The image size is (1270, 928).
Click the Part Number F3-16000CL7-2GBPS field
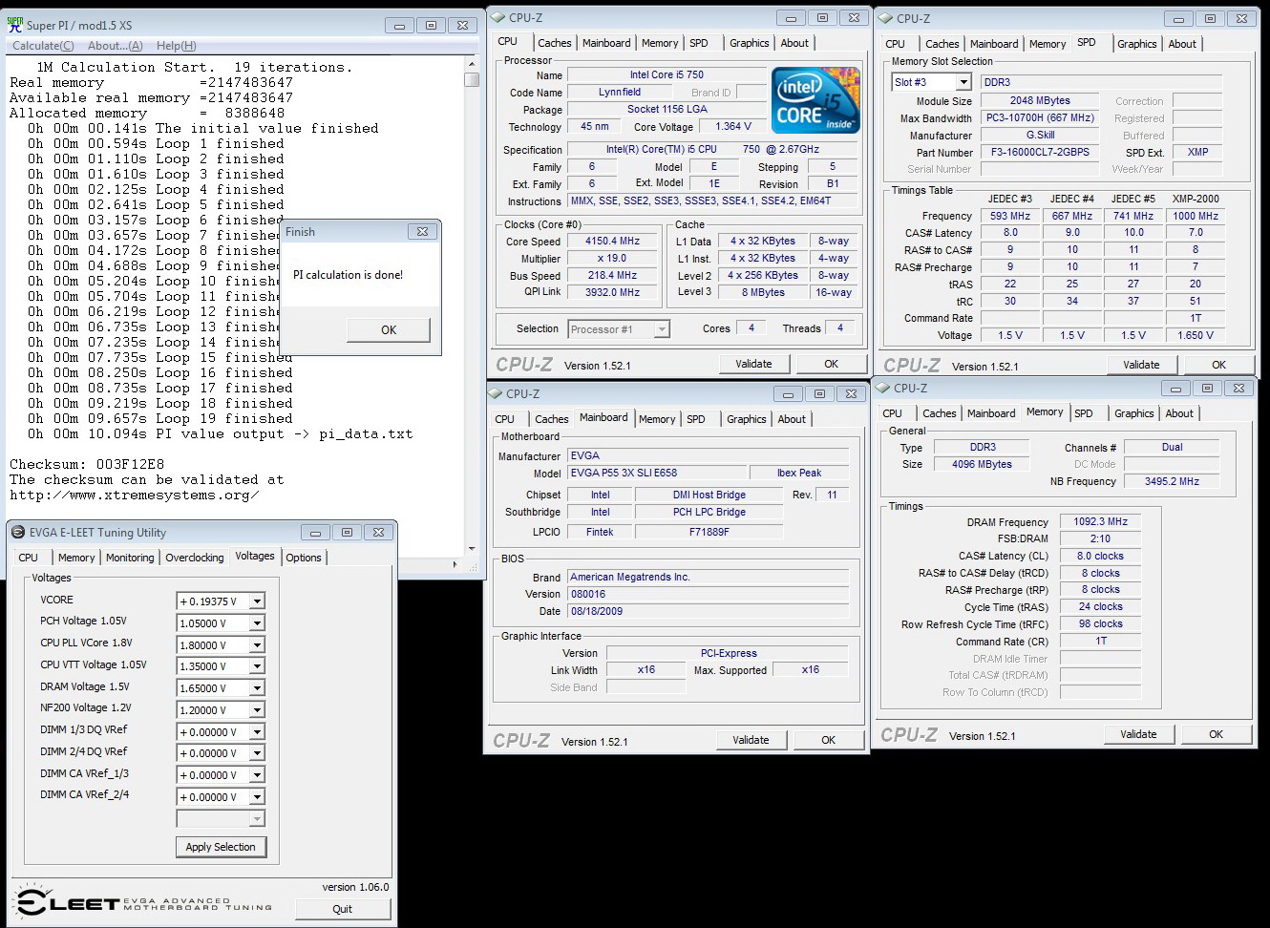1040,153
